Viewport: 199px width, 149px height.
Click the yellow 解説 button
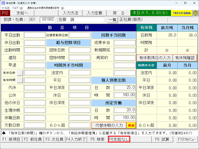(131, 125)
